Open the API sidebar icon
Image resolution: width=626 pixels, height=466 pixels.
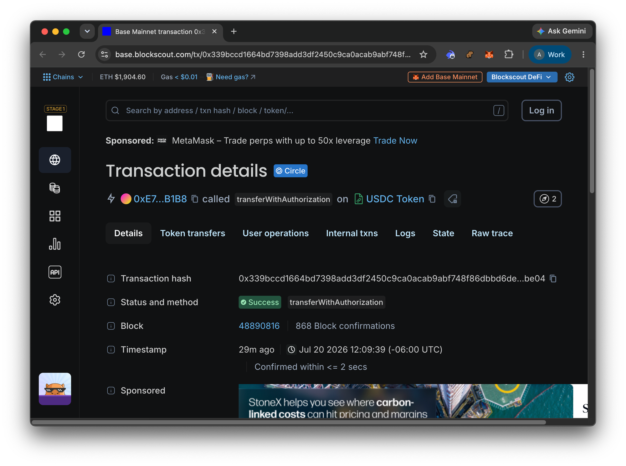pos(55,272)
